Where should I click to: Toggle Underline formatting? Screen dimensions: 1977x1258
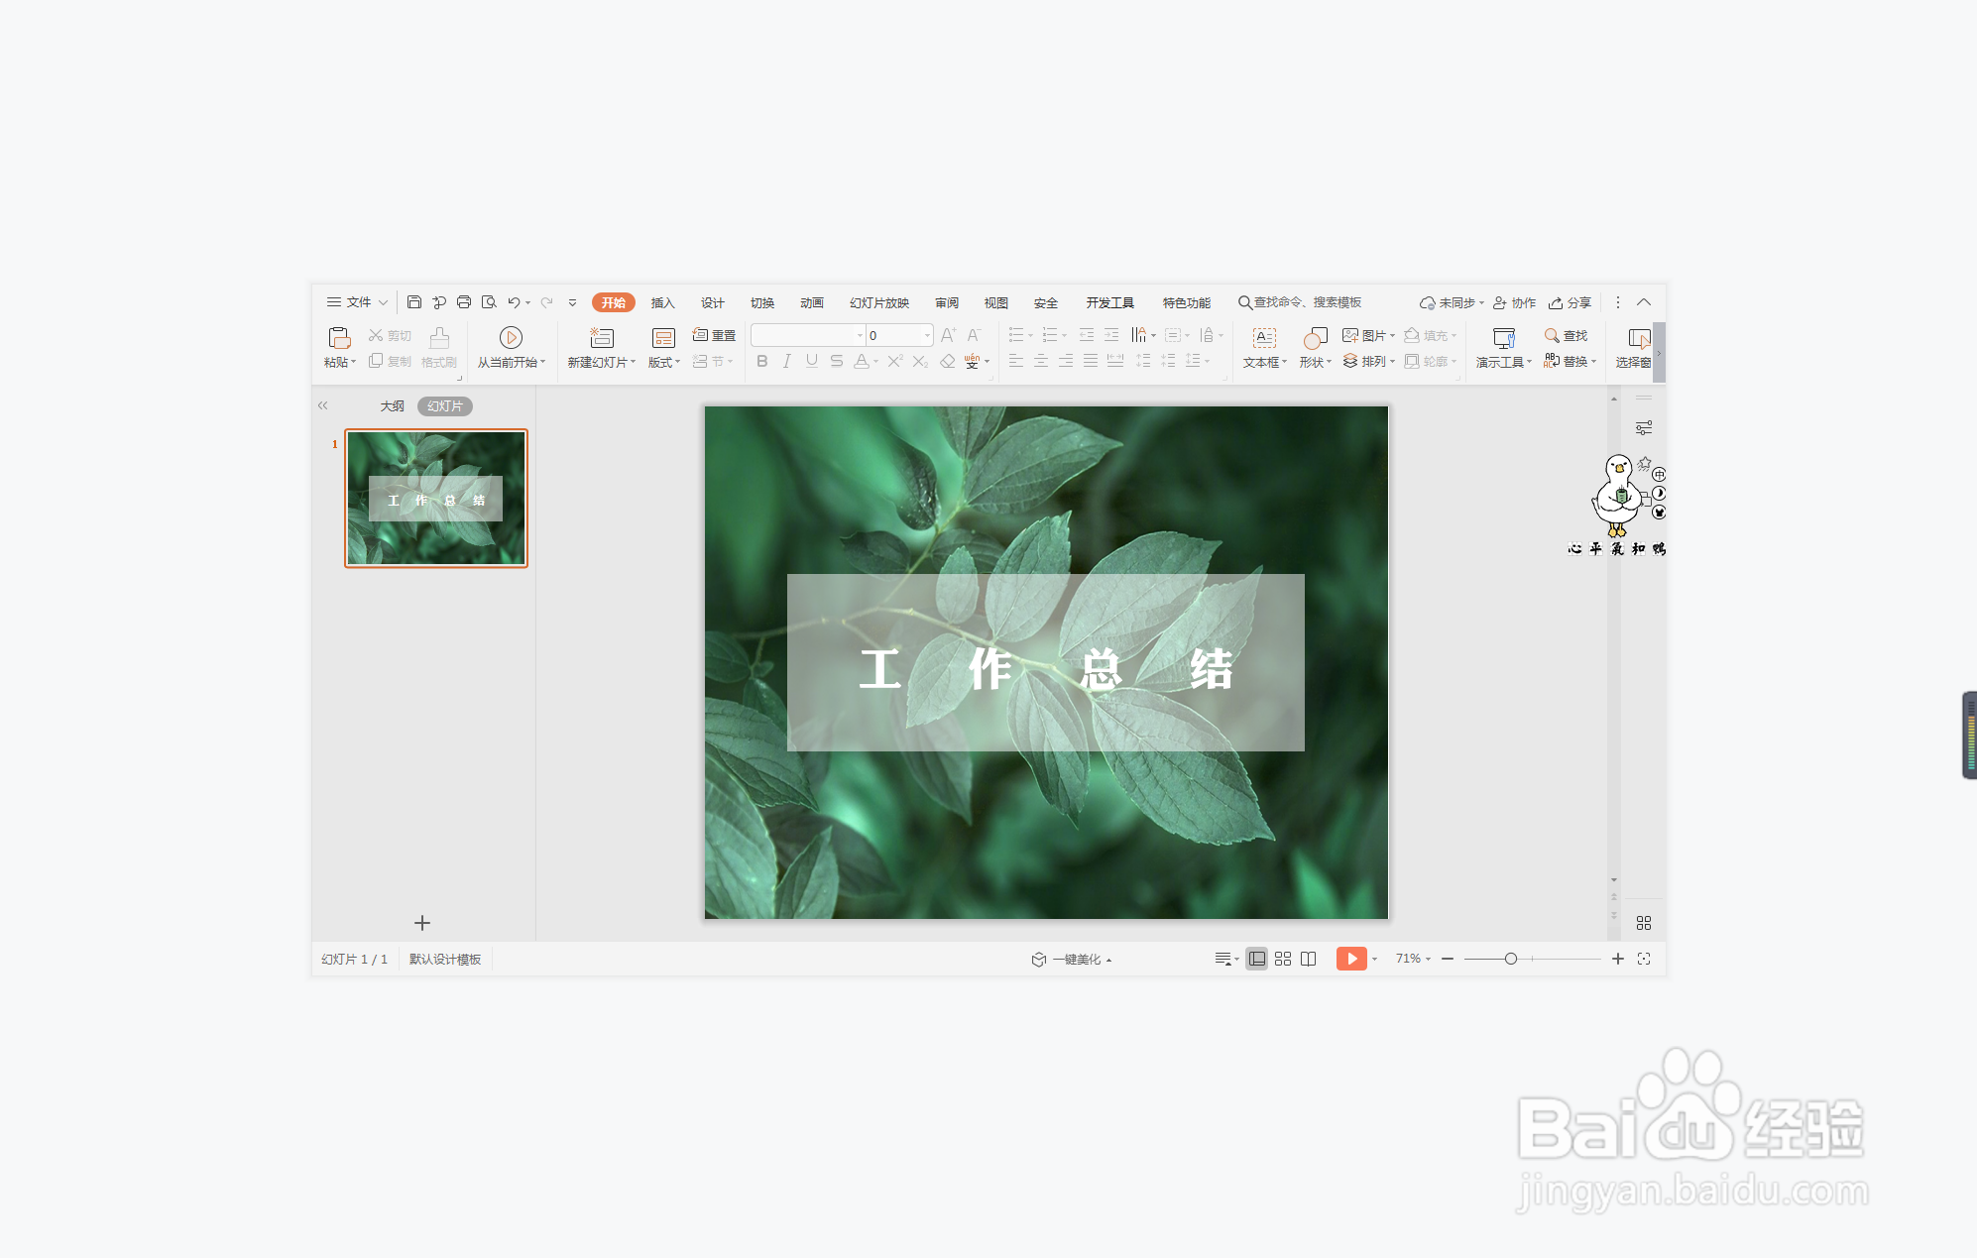tap(812, 361)
